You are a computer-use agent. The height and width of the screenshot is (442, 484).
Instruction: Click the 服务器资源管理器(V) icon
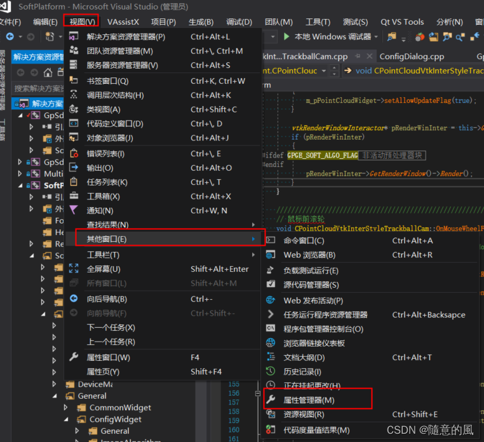[x=74, y=65]
